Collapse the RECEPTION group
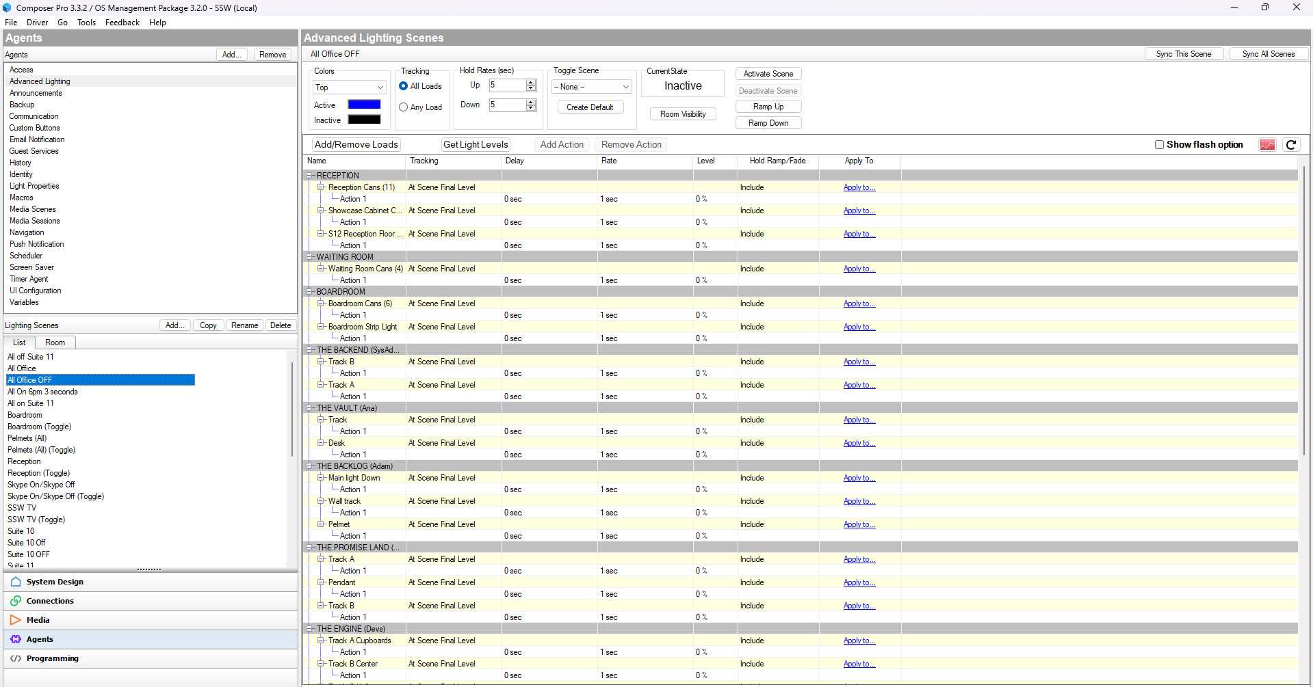 coord(309,176)
